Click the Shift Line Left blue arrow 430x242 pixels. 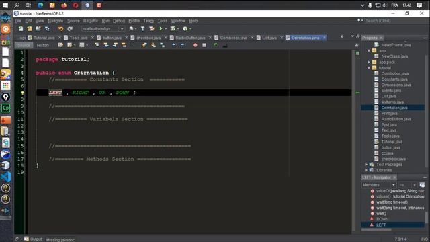pos(174,45)
